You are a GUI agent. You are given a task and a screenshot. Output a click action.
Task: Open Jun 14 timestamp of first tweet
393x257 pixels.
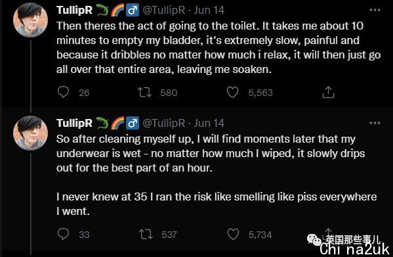[209, 11]
